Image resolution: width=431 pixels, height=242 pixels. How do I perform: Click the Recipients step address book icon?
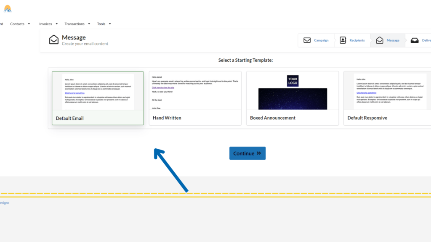coord(343,40)
